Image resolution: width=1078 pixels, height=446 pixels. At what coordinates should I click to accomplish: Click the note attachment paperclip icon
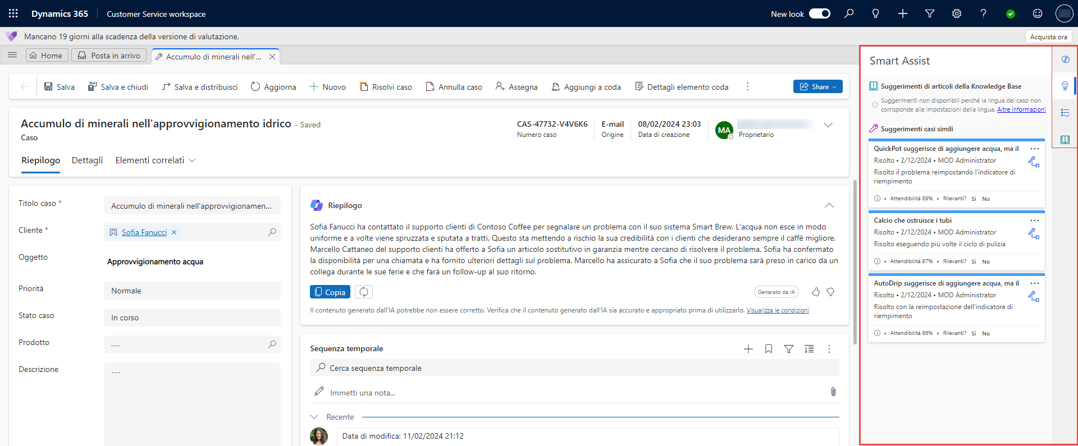click(x=833, y=392)
